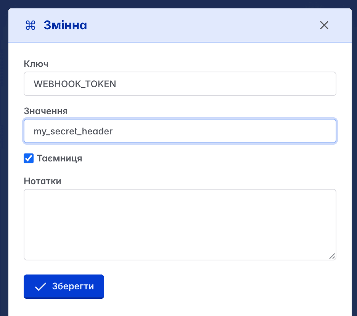Click the notes textarea resize grip
Image resolution: width=357 pixels, height=316 pixels.
coord(332,256)
